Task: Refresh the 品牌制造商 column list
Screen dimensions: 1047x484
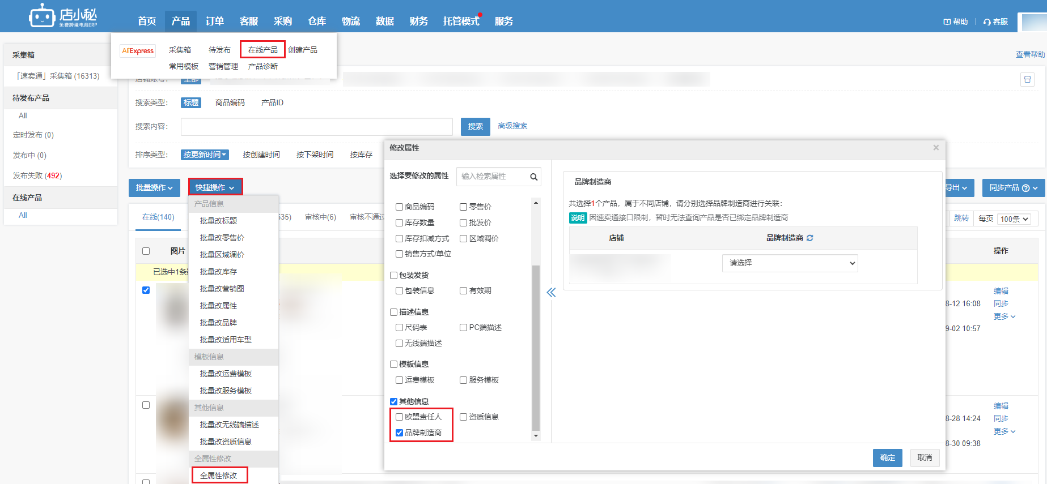Action: click(809, 238)
